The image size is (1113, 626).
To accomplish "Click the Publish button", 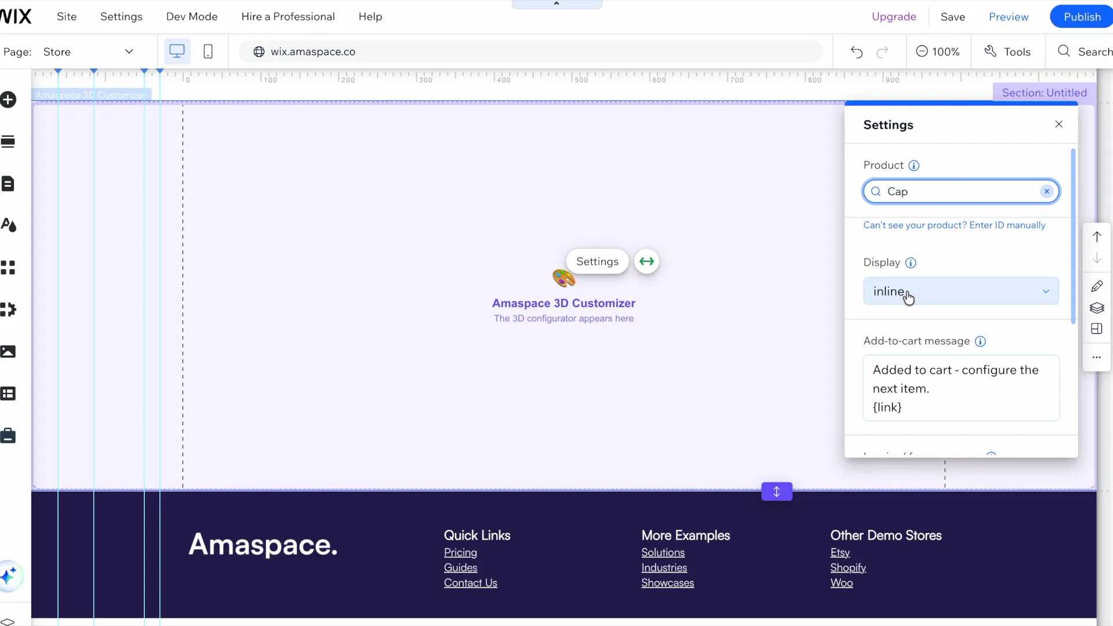I will pyautogui.click(x=1082, y=17).
